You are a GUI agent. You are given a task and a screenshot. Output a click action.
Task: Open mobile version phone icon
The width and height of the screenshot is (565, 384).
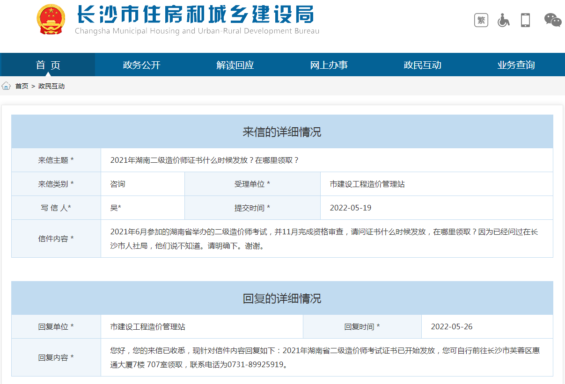(x=526, y=20)
